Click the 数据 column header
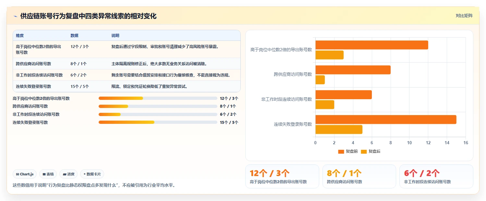Image resolution: width=486 pixels, height=201 pixels. pyautogui.click(x=74, y=36)
